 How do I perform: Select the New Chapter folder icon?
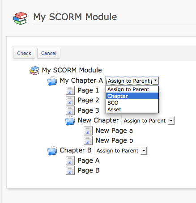70,121
